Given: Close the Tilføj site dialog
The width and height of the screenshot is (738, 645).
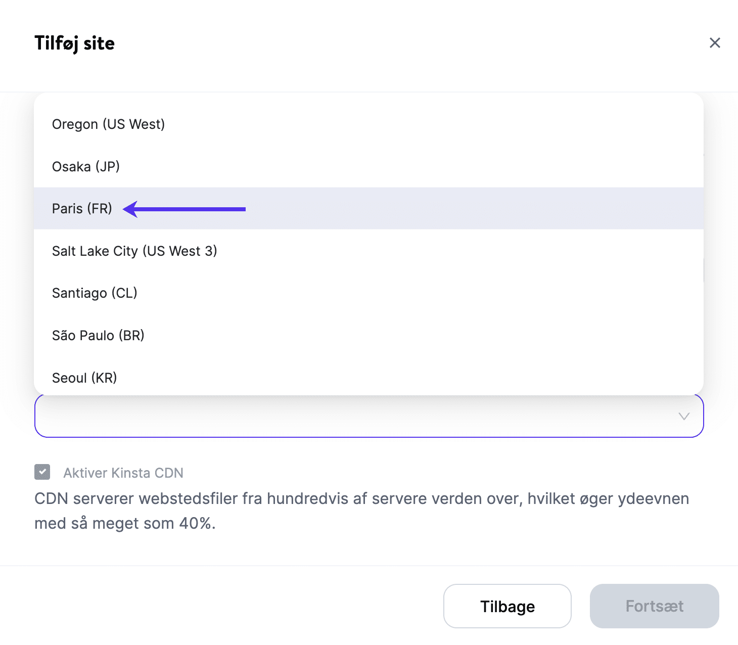Looking at the screenshot, I should (x=714, y=43).
